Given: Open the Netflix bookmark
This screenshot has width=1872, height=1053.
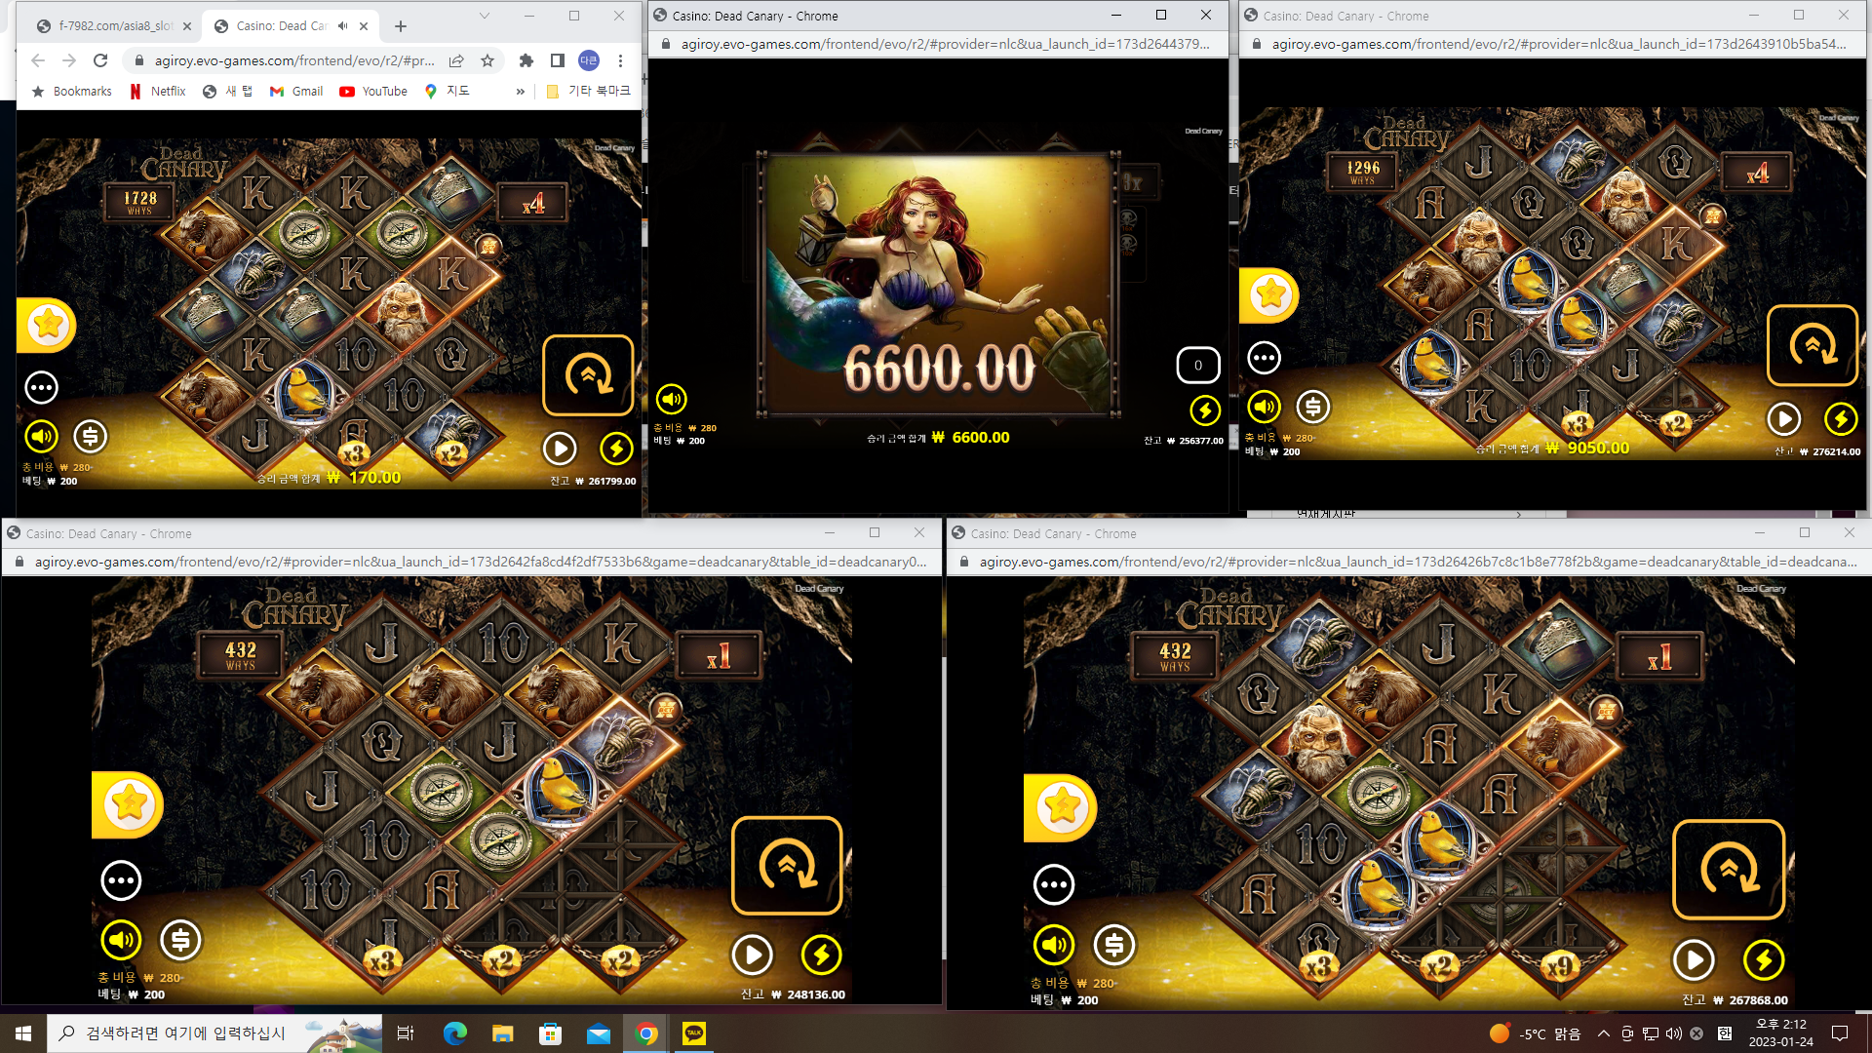Looking at the screenshot, I should coord(157,92).
